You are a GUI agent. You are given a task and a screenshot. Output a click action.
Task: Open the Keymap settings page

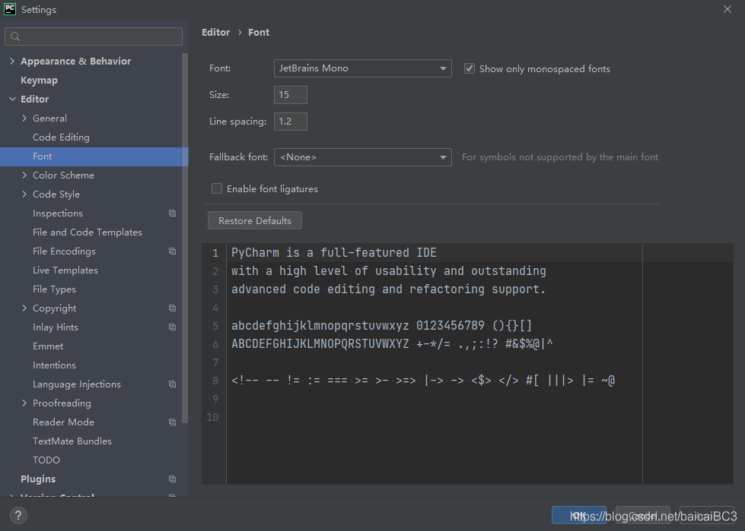pos(39,81)
